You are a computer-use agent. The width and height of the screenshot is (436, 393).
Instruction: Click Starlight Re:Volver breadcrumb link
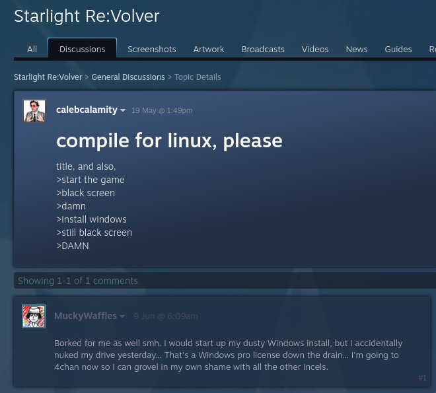tap(48, 77)
